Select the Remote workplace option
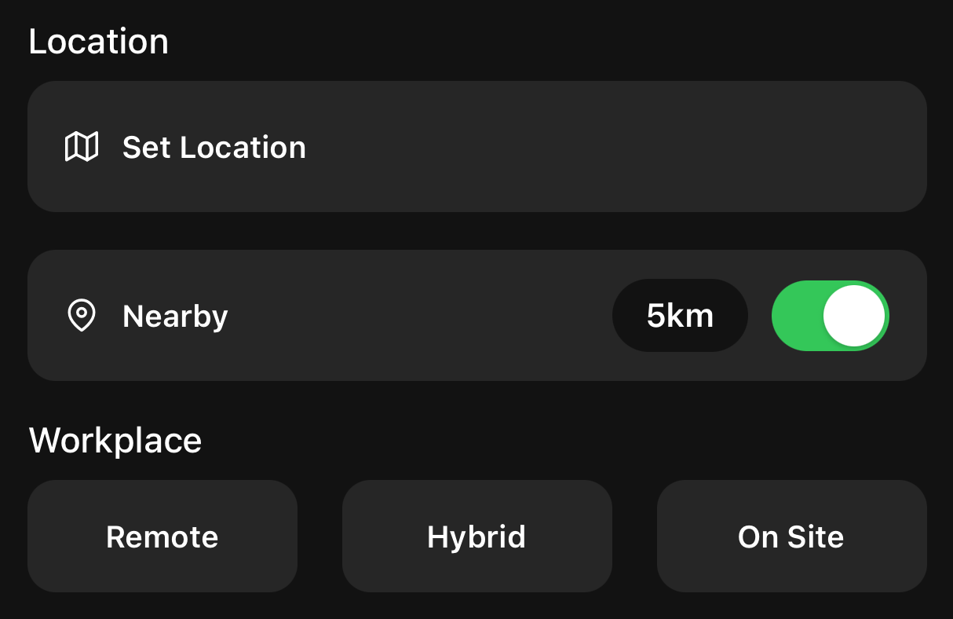Viewport: 953px width, 619px height. click(162, 537)
